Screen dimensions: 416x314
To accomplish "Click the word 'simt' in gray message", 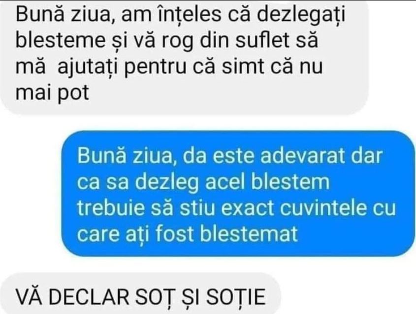I will click(x=243, y=67).
